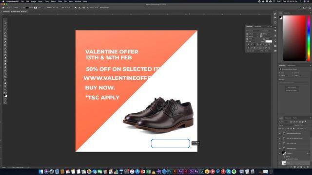This screenshot has height=175, width=312.
Task: Select the Eyedropper tool
Action: (5, 42)
